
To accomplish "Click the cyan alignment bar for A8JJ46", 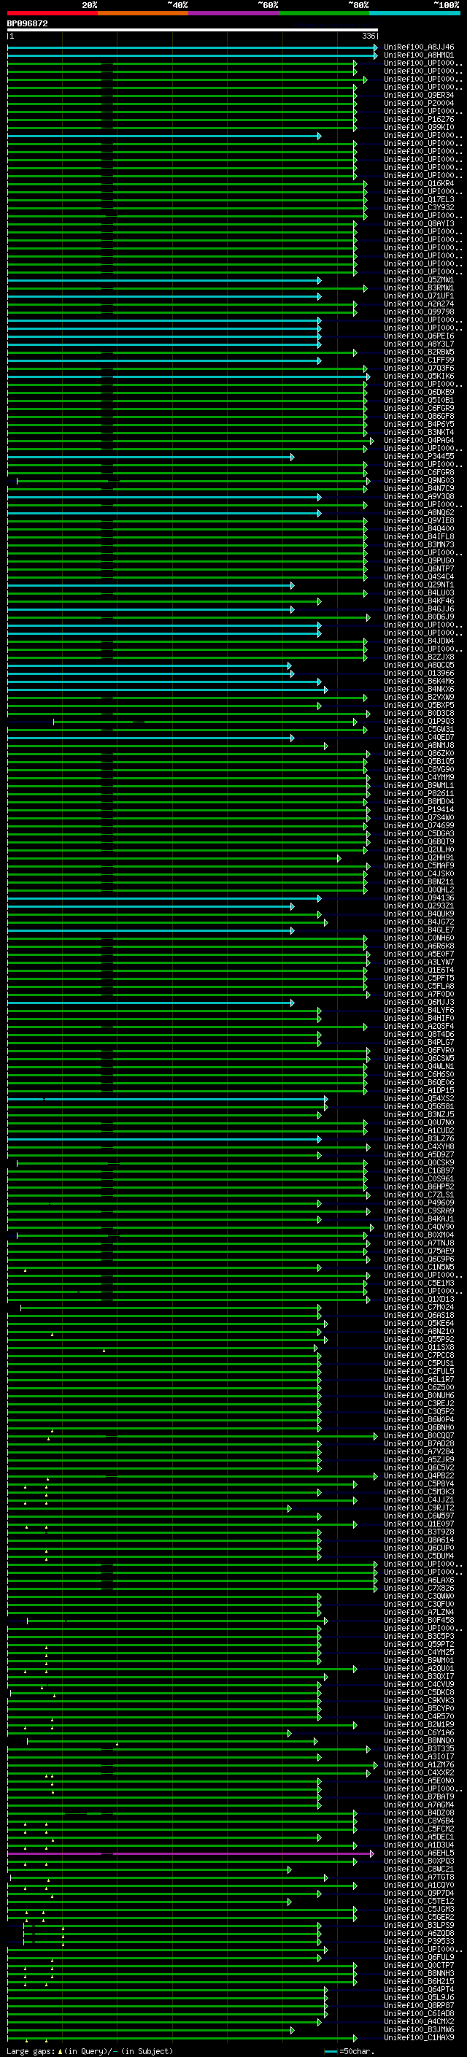I will pyautogui.click(x=193, y=47).
